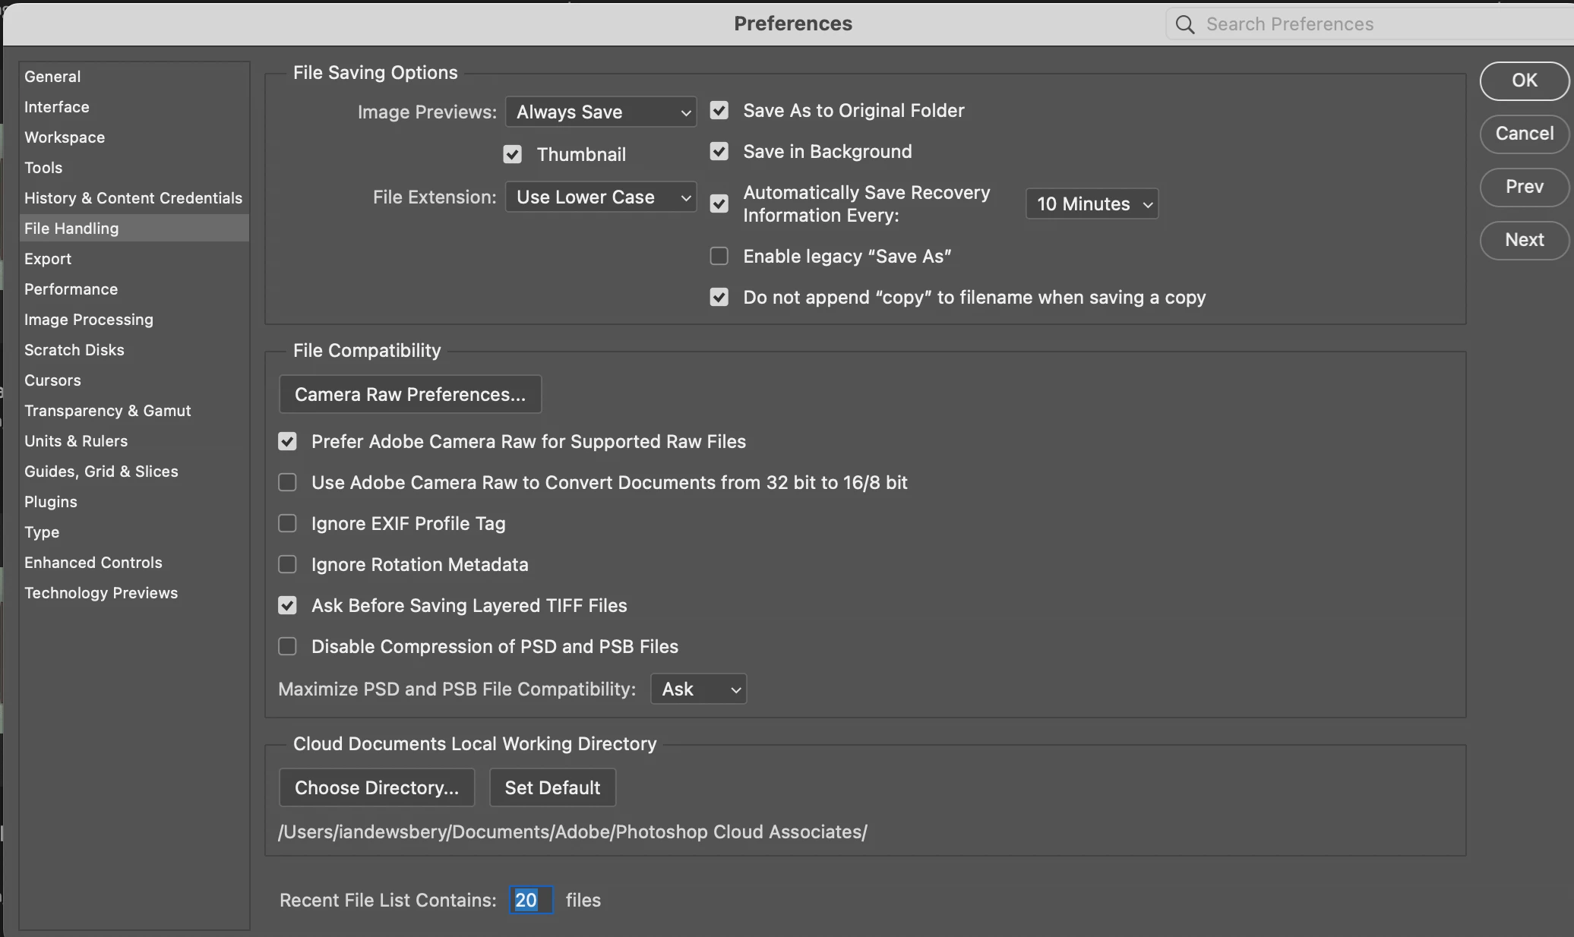Click the search magnifier icon
The height and width of the screenshot is (937, 1574).
(x=1184, y=24)
